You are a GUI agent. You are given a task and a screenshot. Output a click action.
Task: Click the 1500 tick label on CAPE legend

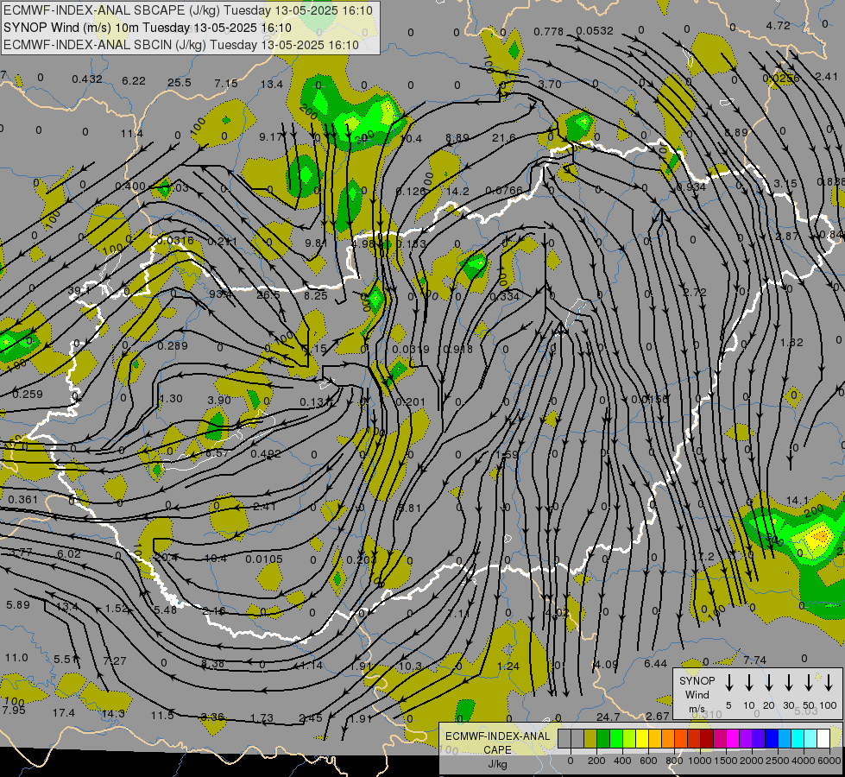pos(726,761)
